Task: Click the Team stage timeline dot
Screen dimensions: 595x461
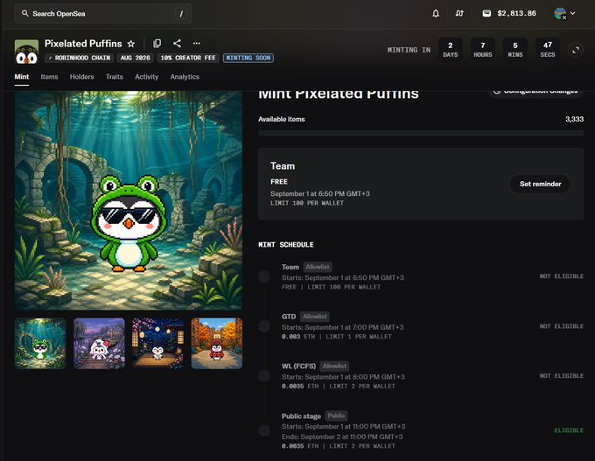Action: [x=264, y=276]
